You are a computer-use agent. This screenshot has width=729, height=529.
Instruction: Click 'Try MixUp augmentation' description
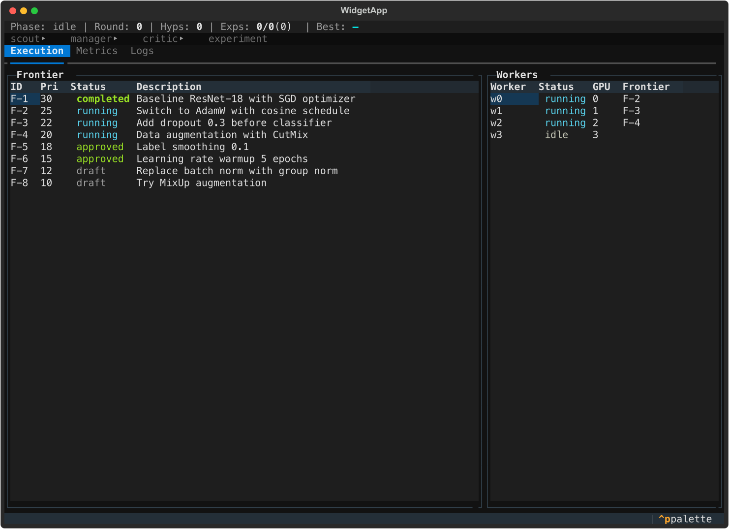(x=202, y=183)
